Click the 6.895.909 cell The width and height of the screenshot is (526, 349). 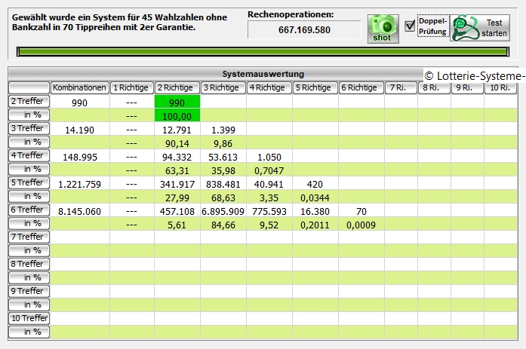click(x=223, y=211)
